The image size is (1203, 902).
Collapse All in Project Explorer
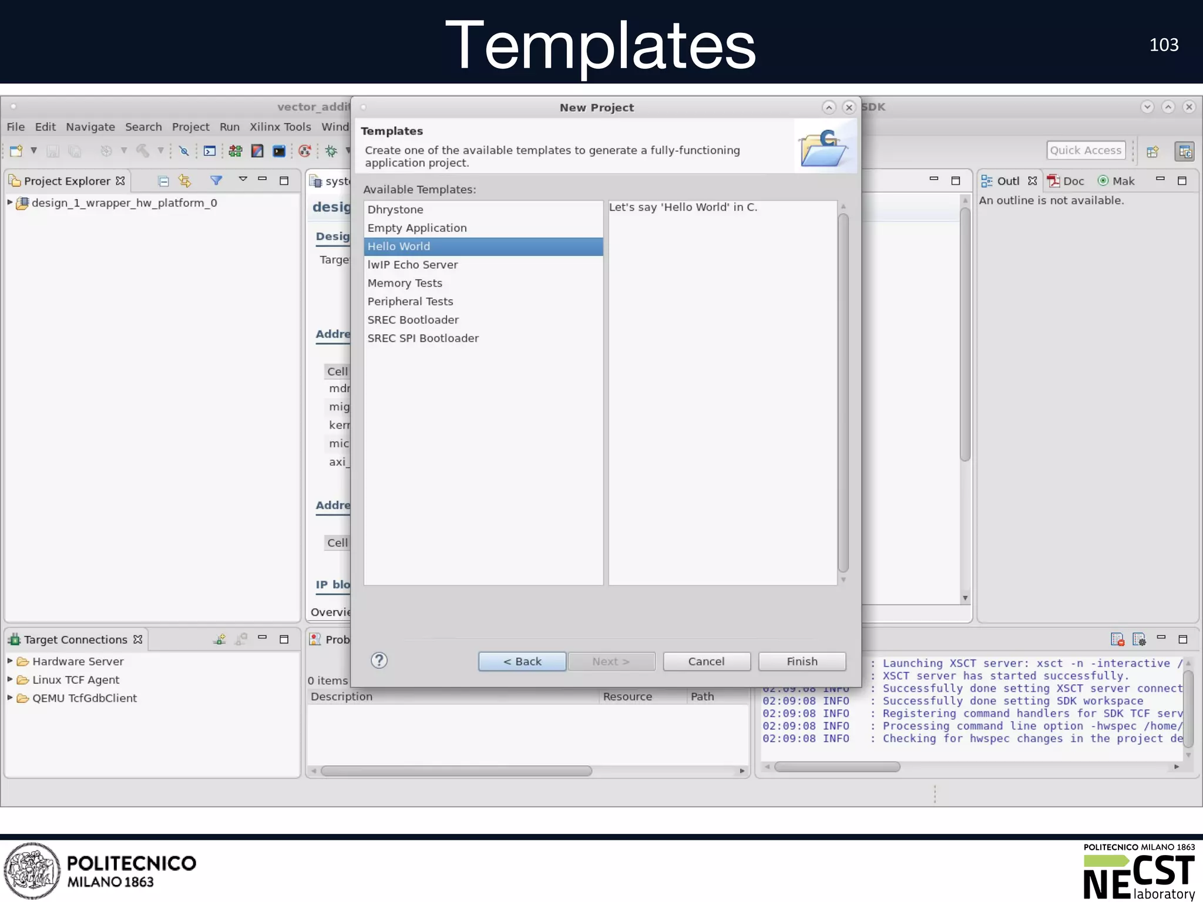[164, 181]
